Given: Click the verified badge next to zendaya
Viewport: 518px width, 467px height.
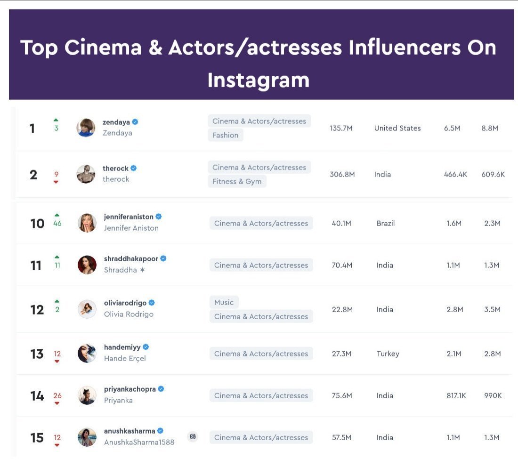Looking at the screenshot, I should 135,122.
